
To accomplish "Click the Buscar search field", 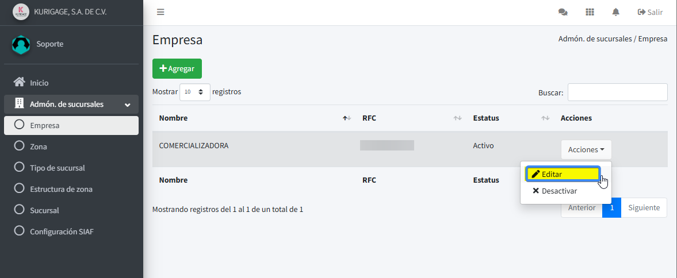I will (617, 92).
